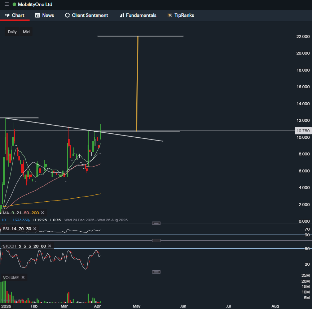Click the Aug label on time axis

[275, 306]
